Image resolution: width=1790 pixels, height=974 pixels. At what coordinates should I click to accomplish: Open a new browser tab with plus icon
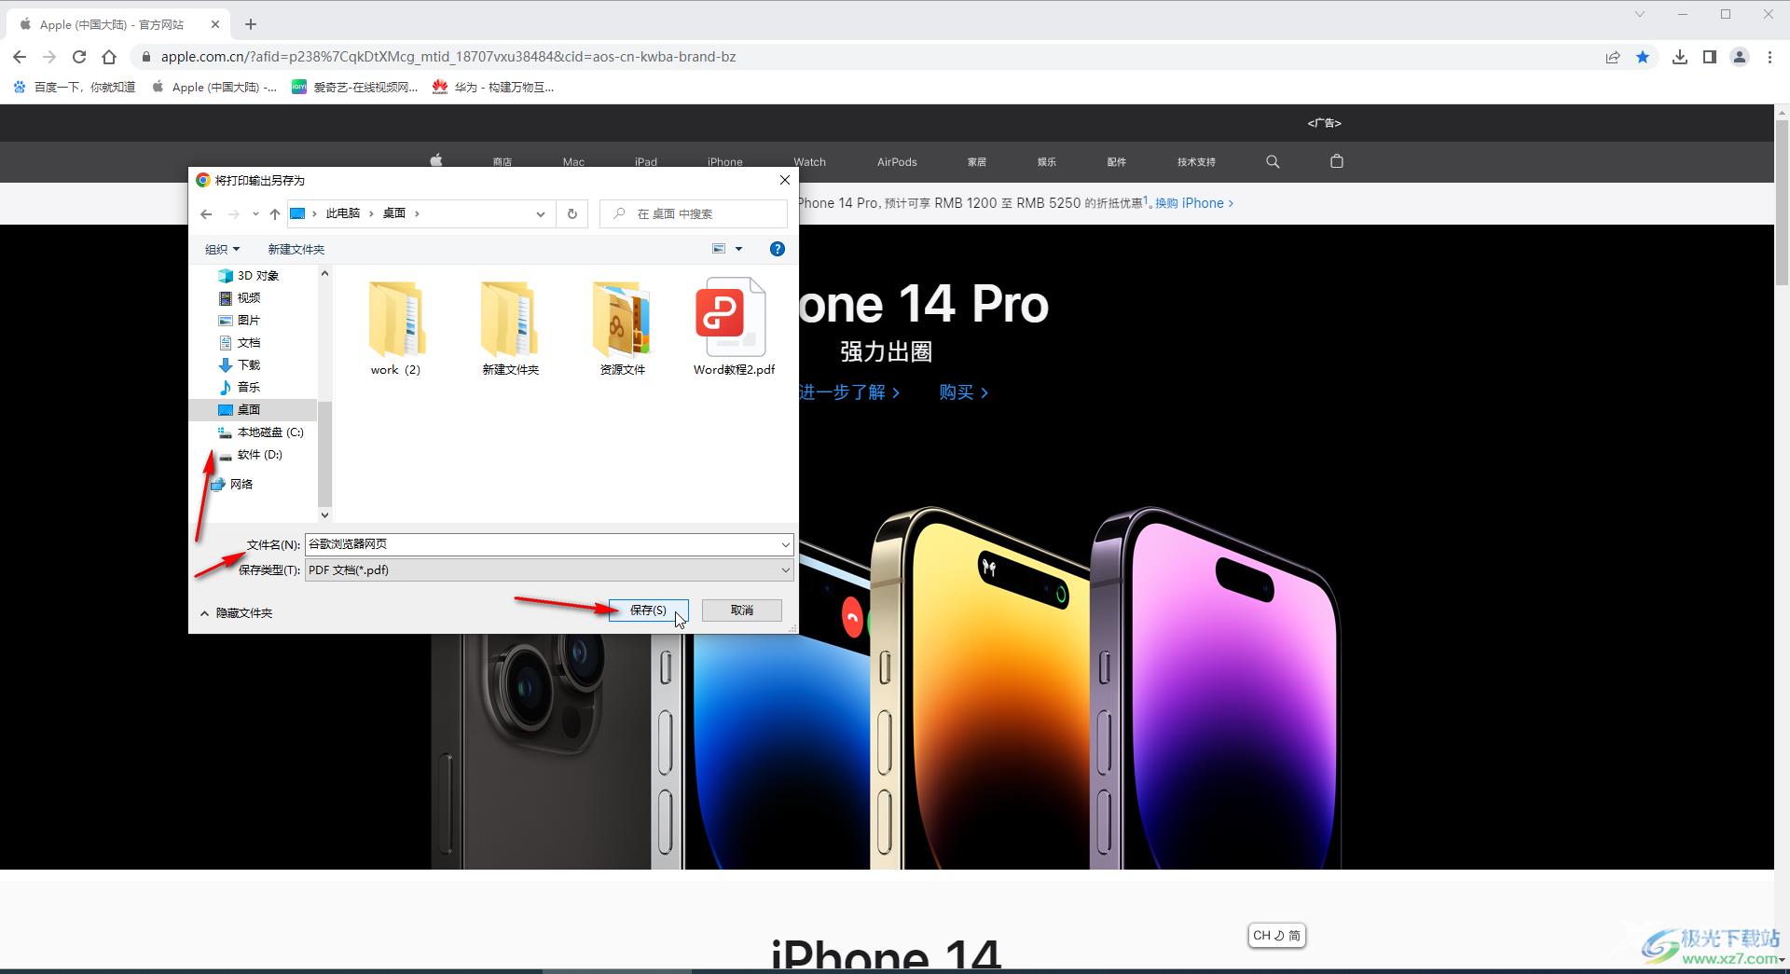tap(251, 24)
